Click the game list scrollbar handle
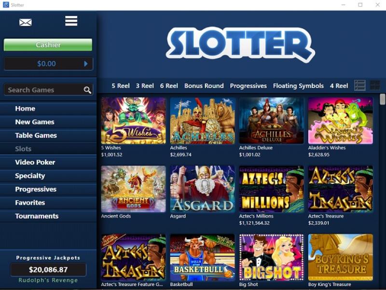The height and width of the screenshot is (290, 386). (x=382, y=99)
